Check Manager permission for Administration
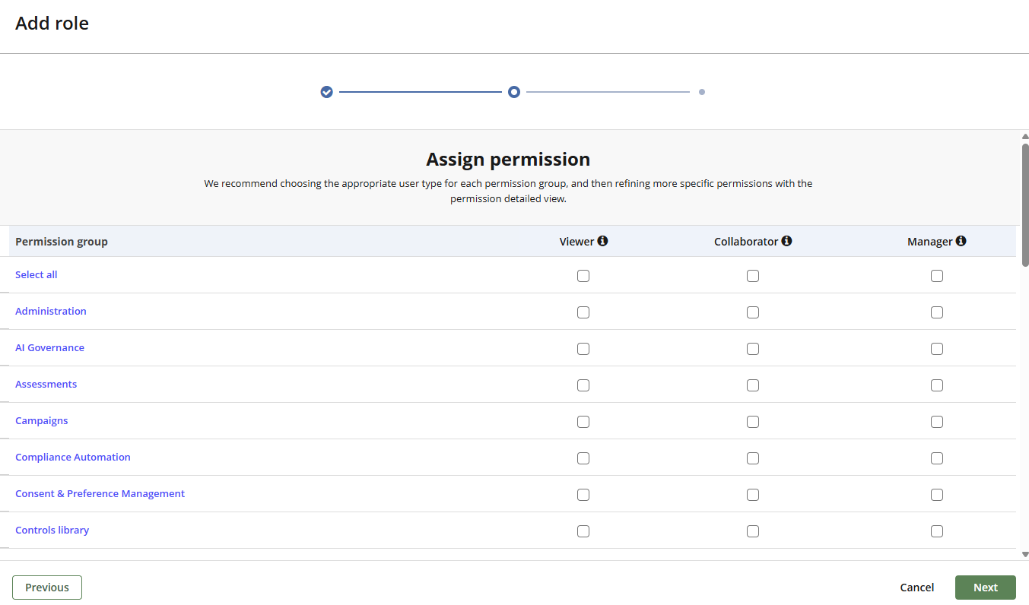 coord(937,312)
